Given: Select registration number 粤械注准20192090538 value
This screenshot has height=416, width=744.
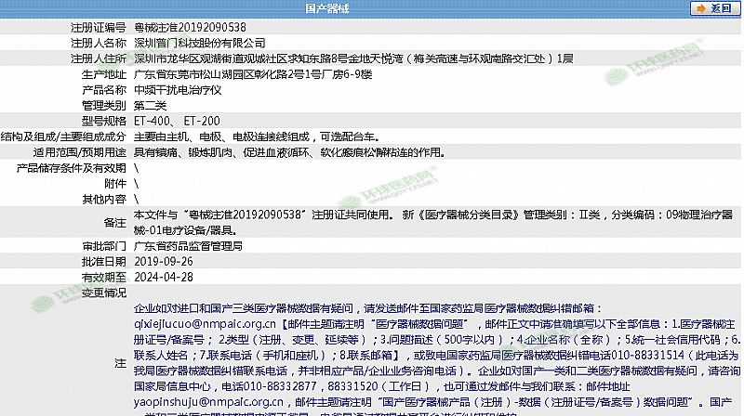Looking at the screenshot, I should [191, 27].
